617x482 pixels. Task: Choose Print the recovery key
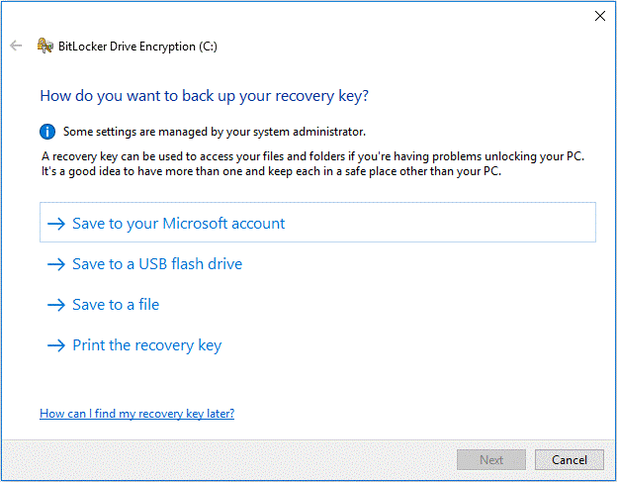click(146, 345)
